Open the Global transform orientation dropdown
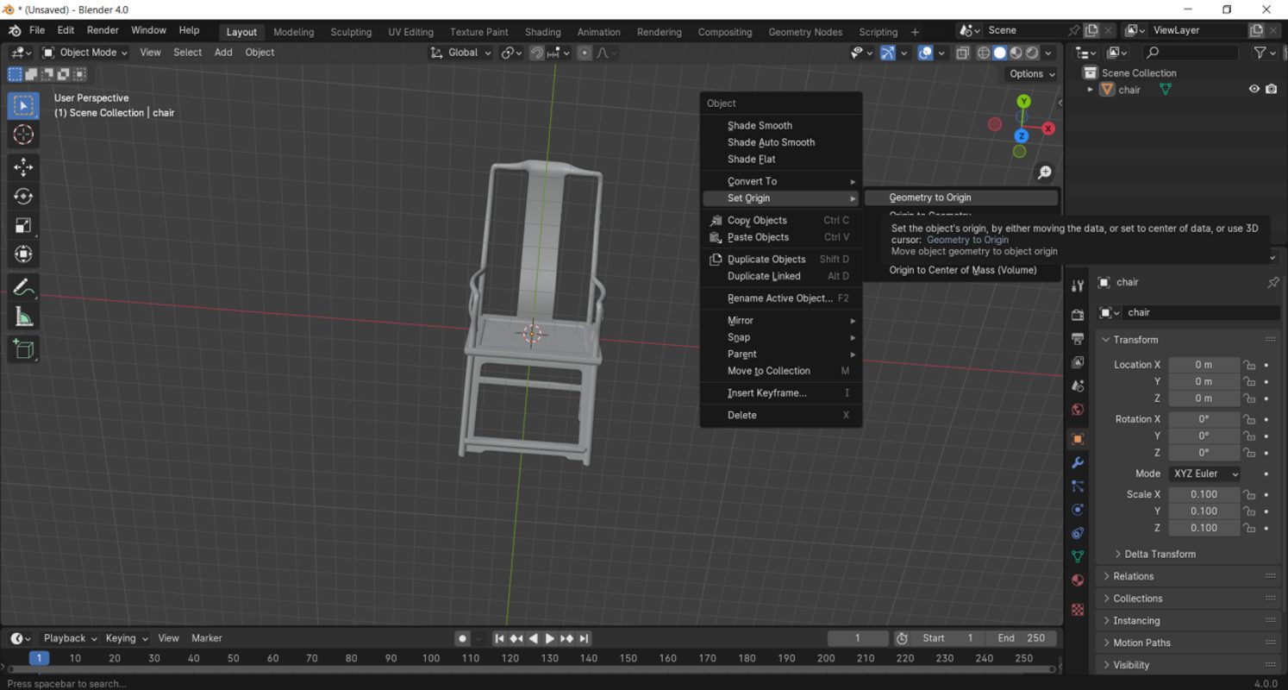 tap(461, 53)
